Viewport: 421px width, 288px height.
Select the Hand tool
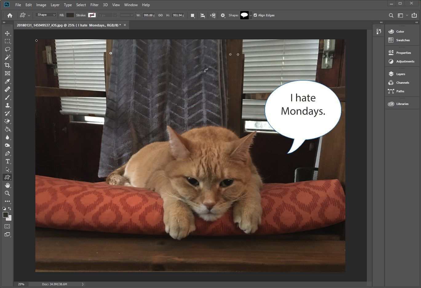(7, 185)
